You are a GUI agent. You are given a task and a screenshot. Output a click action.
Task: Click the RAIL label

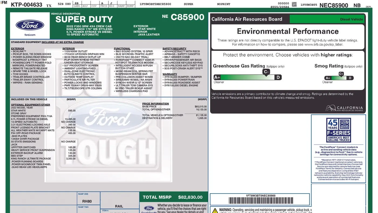coord(119,206)
